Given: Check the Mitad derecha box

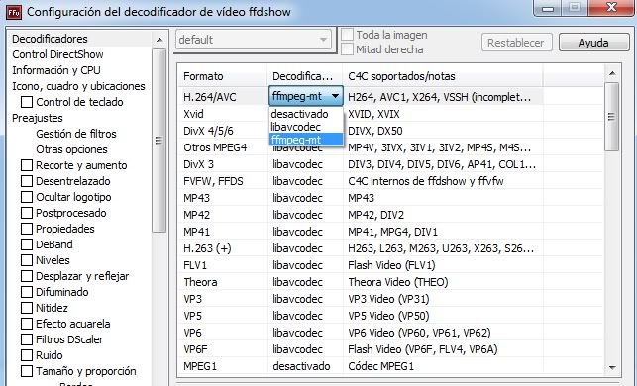Looking at the screenshot, I should [x=347, y=49].
